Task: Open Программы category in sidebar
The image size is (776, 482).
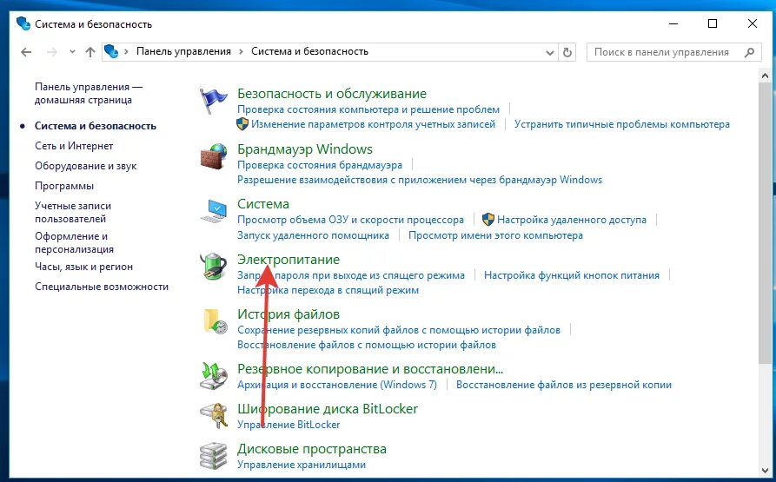Action: (64, 186)
